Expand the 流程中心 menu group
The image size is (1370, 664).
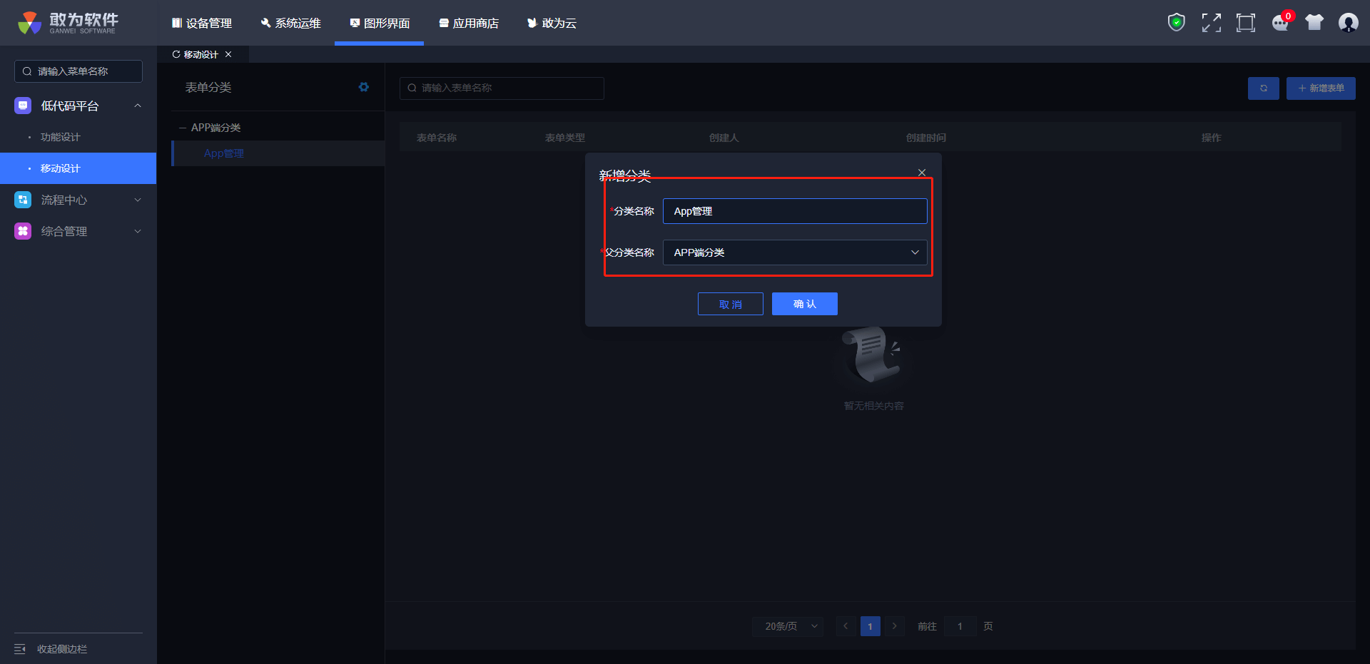(x=138, y=200)
